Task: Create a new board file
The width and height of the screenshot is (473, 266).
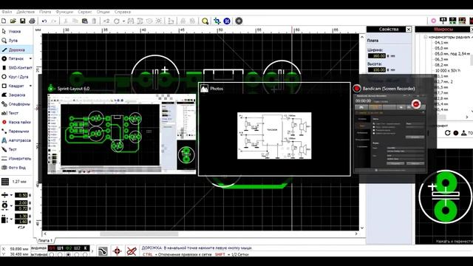Action: [4, 21]
